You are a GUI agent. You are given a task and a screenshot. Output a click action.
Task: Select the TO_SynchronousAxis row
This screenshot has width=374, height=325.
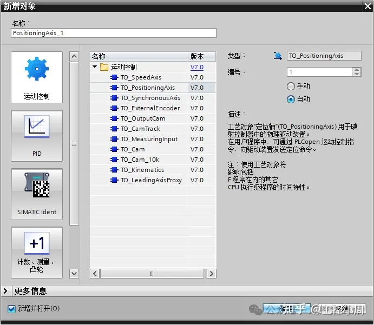tap(153, 98)
